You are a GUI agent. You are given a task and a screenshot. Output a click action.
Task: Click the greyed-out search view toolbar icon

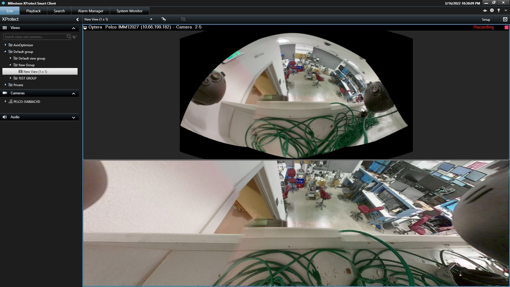pos(183,19)
